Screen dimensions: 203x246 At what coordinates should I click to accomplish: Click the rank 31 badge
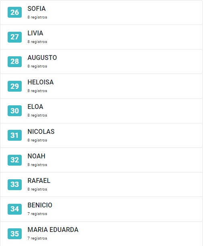click(x=14, y=135)
